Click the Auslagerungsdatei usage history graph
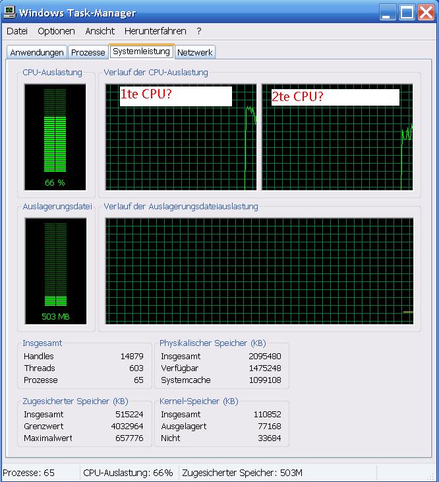This screenshot has width=439, height=482. pyautogui.click(x=259, y=271)
